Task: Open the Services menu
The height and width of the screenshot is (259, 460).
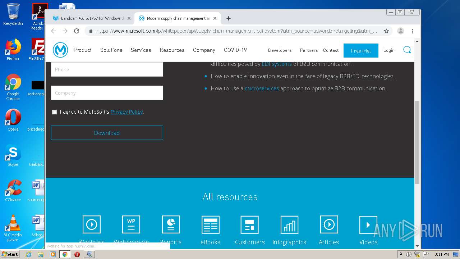Action: [141, 50]
